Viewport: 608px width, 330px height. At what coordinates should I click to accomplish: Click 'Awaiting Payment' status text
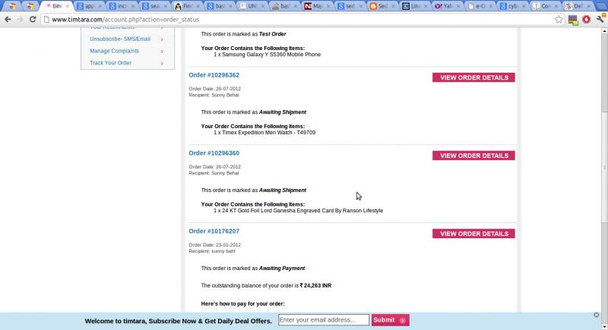tap(282, 268)
